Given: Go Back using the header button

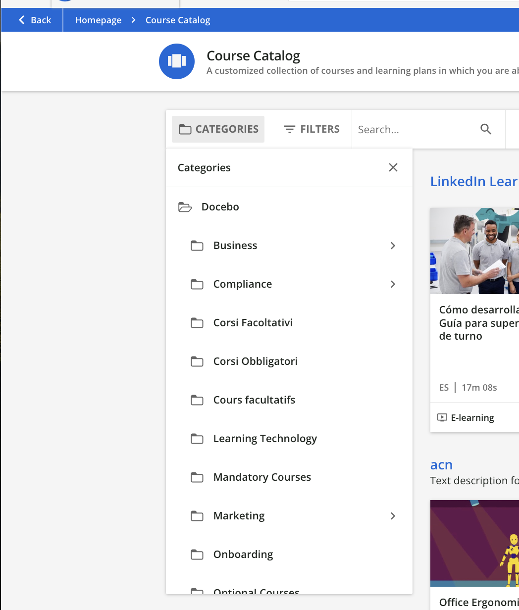Looking at the screenshot, I should click(35, 20).
